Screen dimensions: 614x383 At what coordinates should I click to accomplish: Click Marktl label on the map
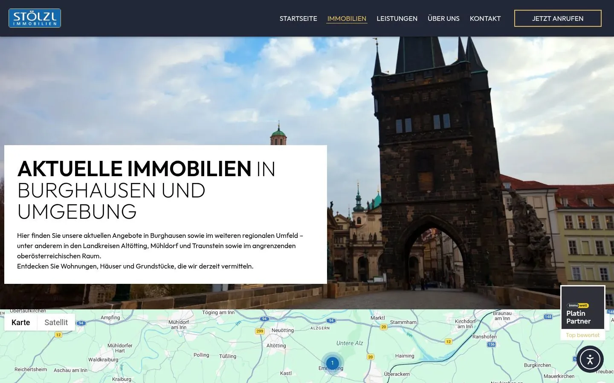378,318
